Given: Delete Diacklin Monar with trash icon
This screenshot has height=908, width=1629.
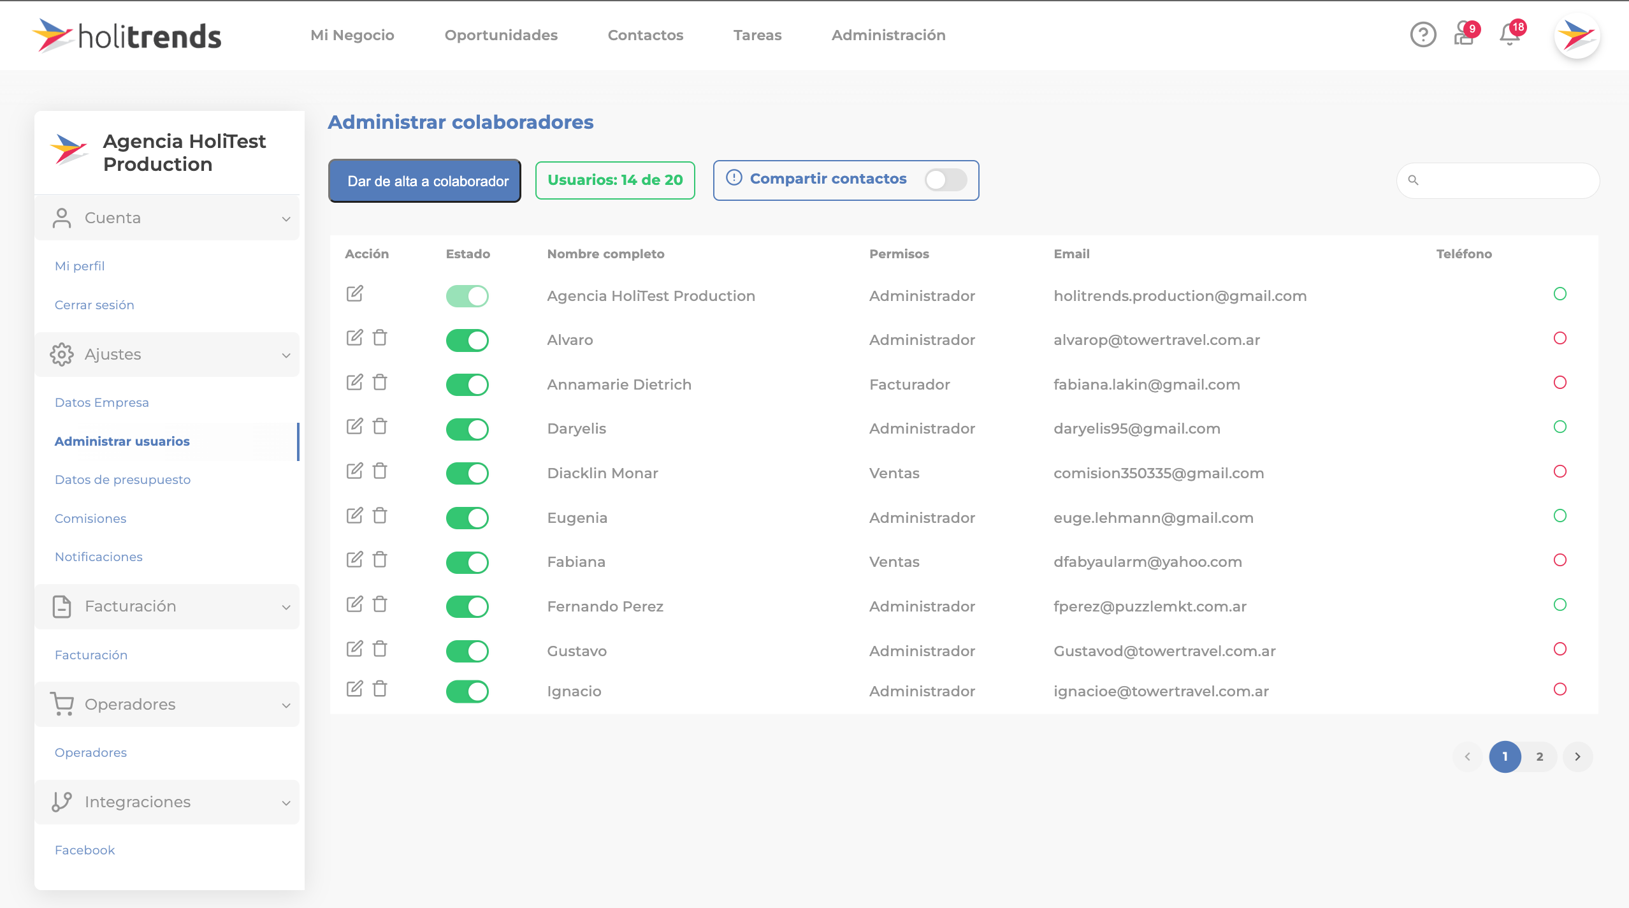Looking at the screenshot, I should click(380, 471).
